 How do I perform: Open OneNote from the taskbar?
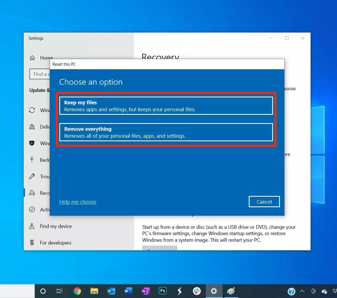pos(145,291)
